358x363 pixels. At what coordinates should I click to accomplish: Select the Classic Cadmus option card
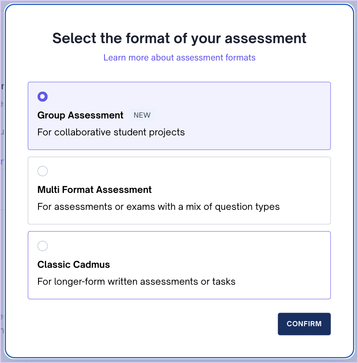179,265
